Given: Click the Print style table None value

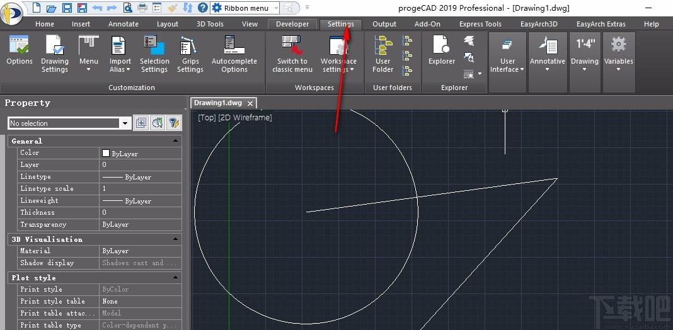Looking at the screenshot, I should pyautogui.click(x=141, y=301).
